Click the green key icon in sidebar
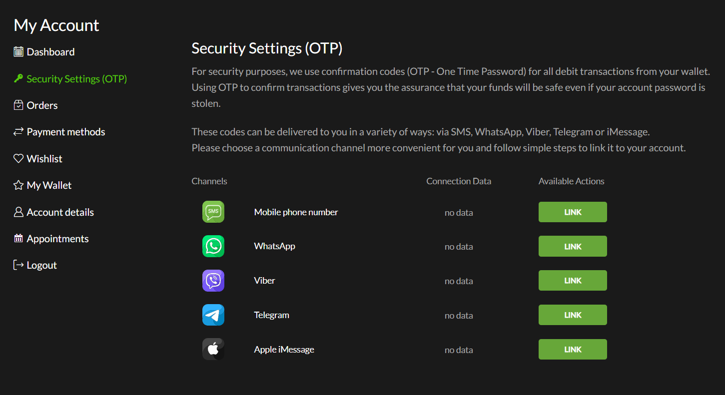 (18, 78)
